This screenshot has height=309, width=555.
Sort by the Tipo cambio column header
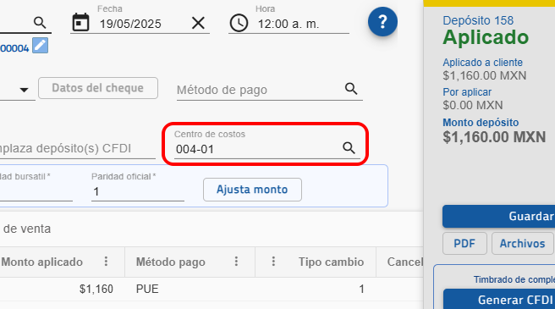pyautogui.click(x=331, y=262)
